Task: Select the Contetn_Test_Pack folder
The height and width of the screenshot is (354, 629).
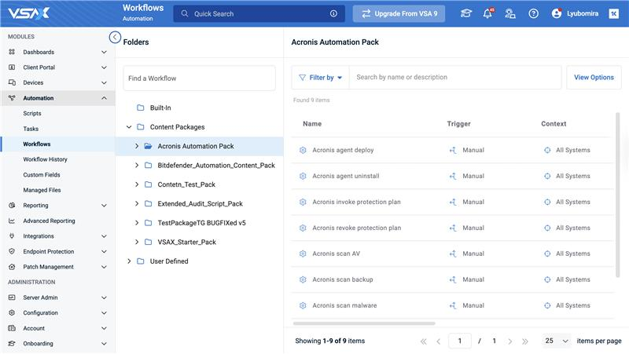Action: [186, 184]
